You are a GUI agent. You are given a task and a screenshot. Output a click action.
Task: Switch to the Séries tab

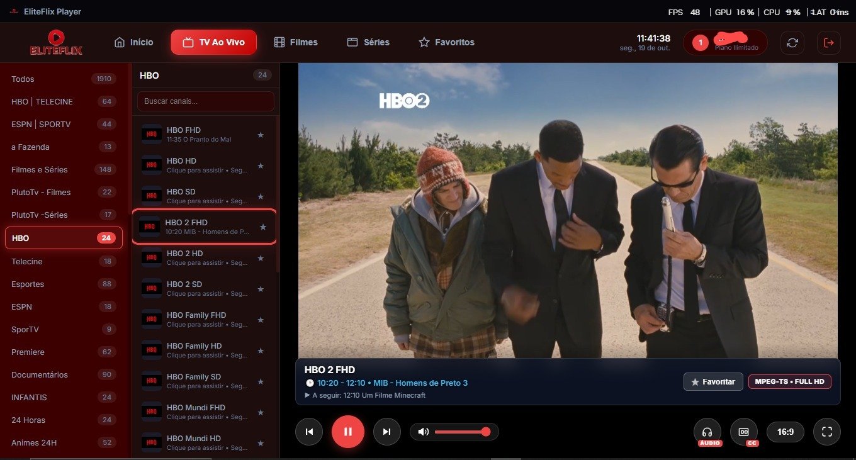[x=368, y=42]
